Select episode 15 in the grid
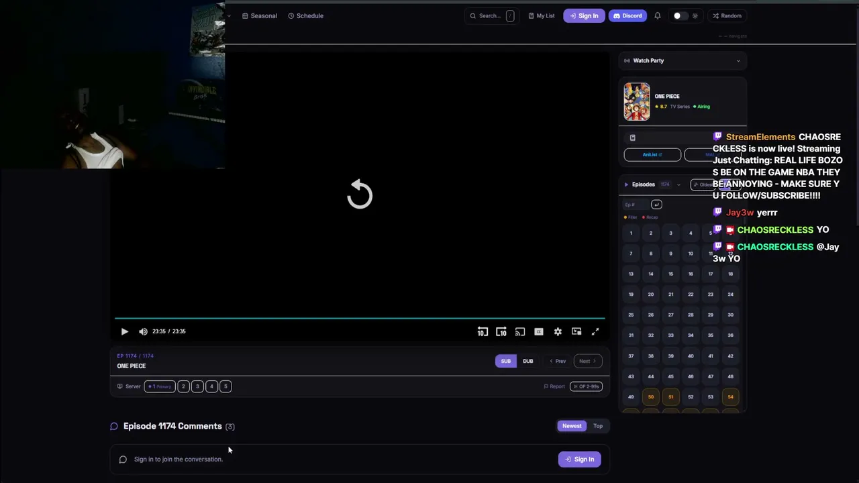The height and width of the screenshot is (483, 859). pos(670,274)
